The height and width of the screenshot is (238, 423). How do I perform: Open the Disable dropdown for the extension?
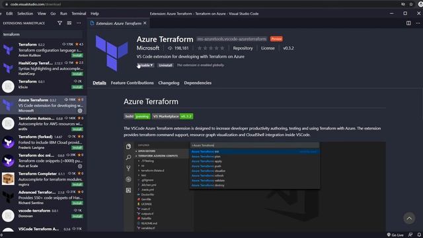145,65
